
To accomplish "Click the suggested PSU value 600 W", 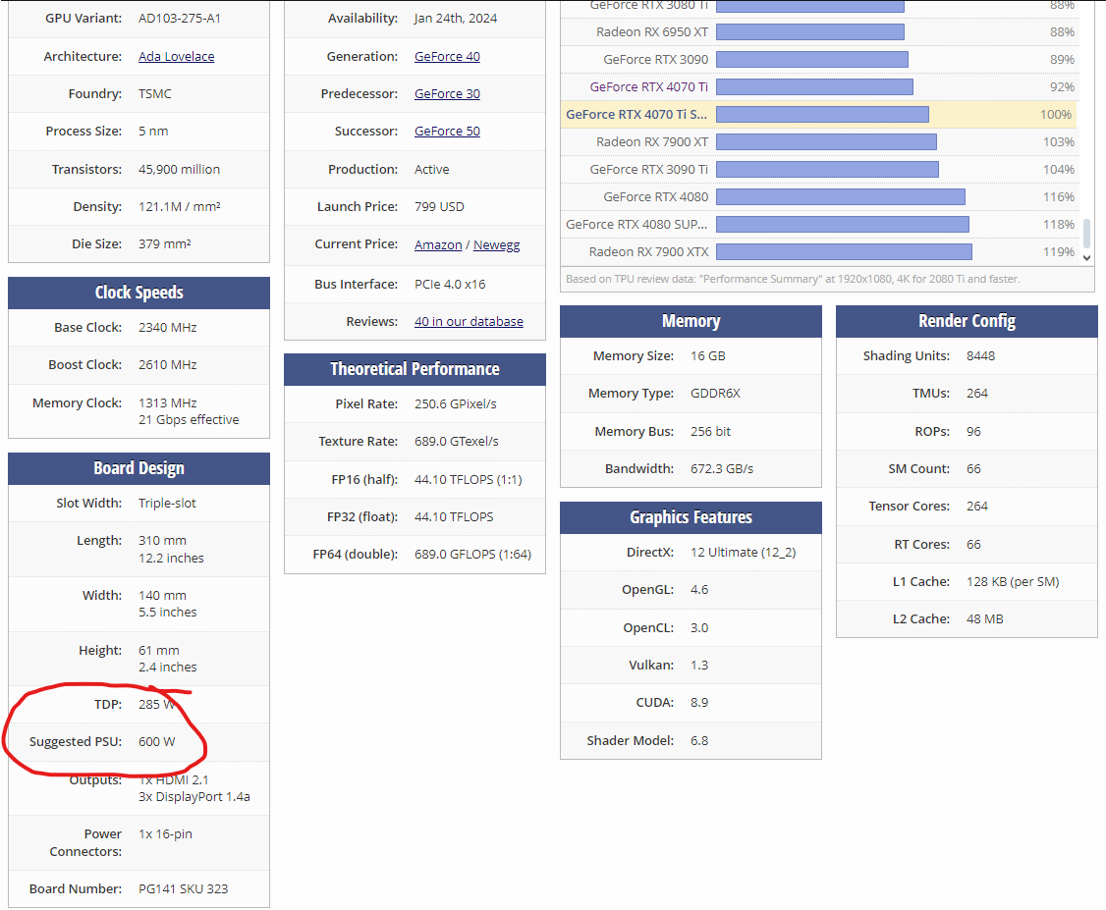I will 156,741.
